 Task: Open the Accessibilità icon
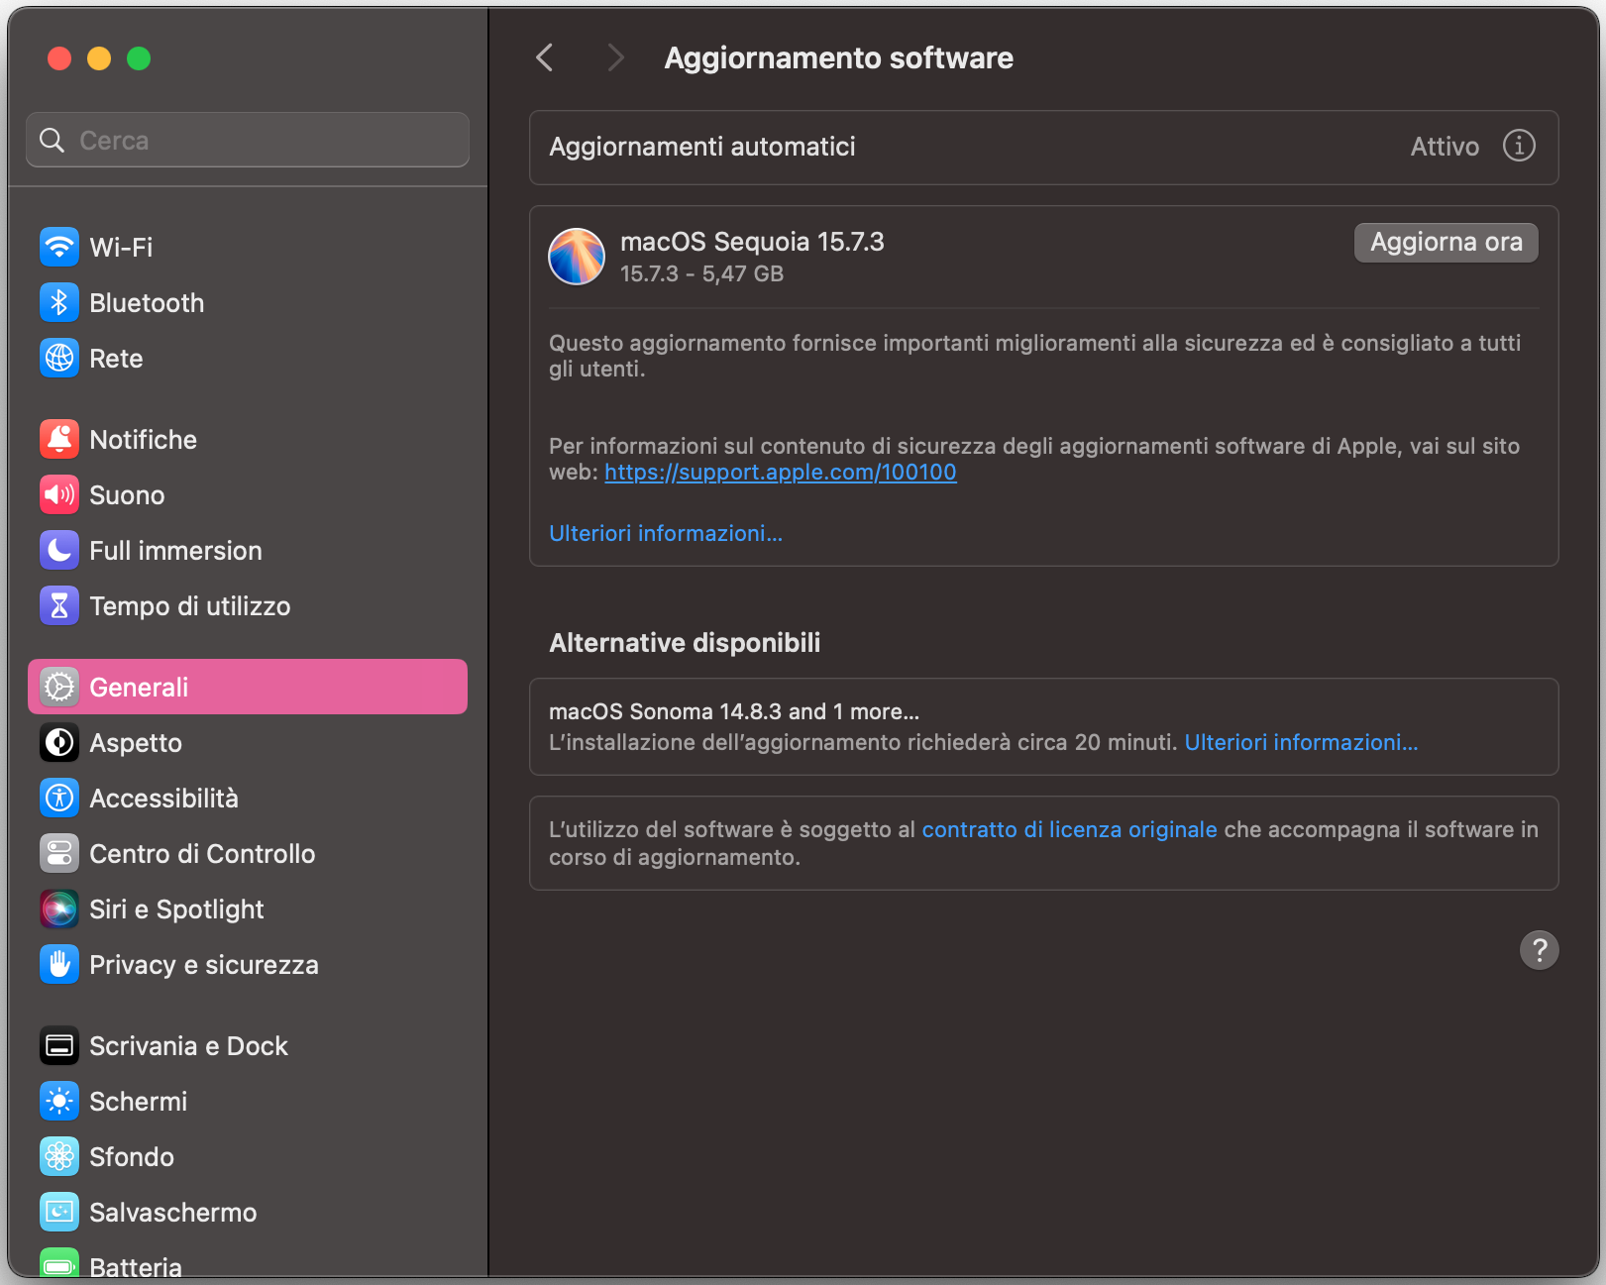pyautogui.click(x=59, y=798)
